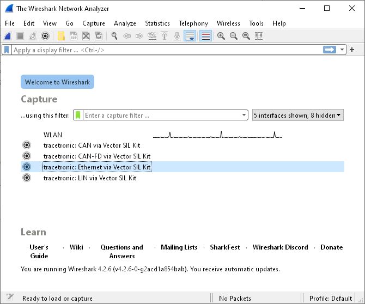Click the Stop capture square icon
This screenshot has height=304, width=365.
coord(20,36)
